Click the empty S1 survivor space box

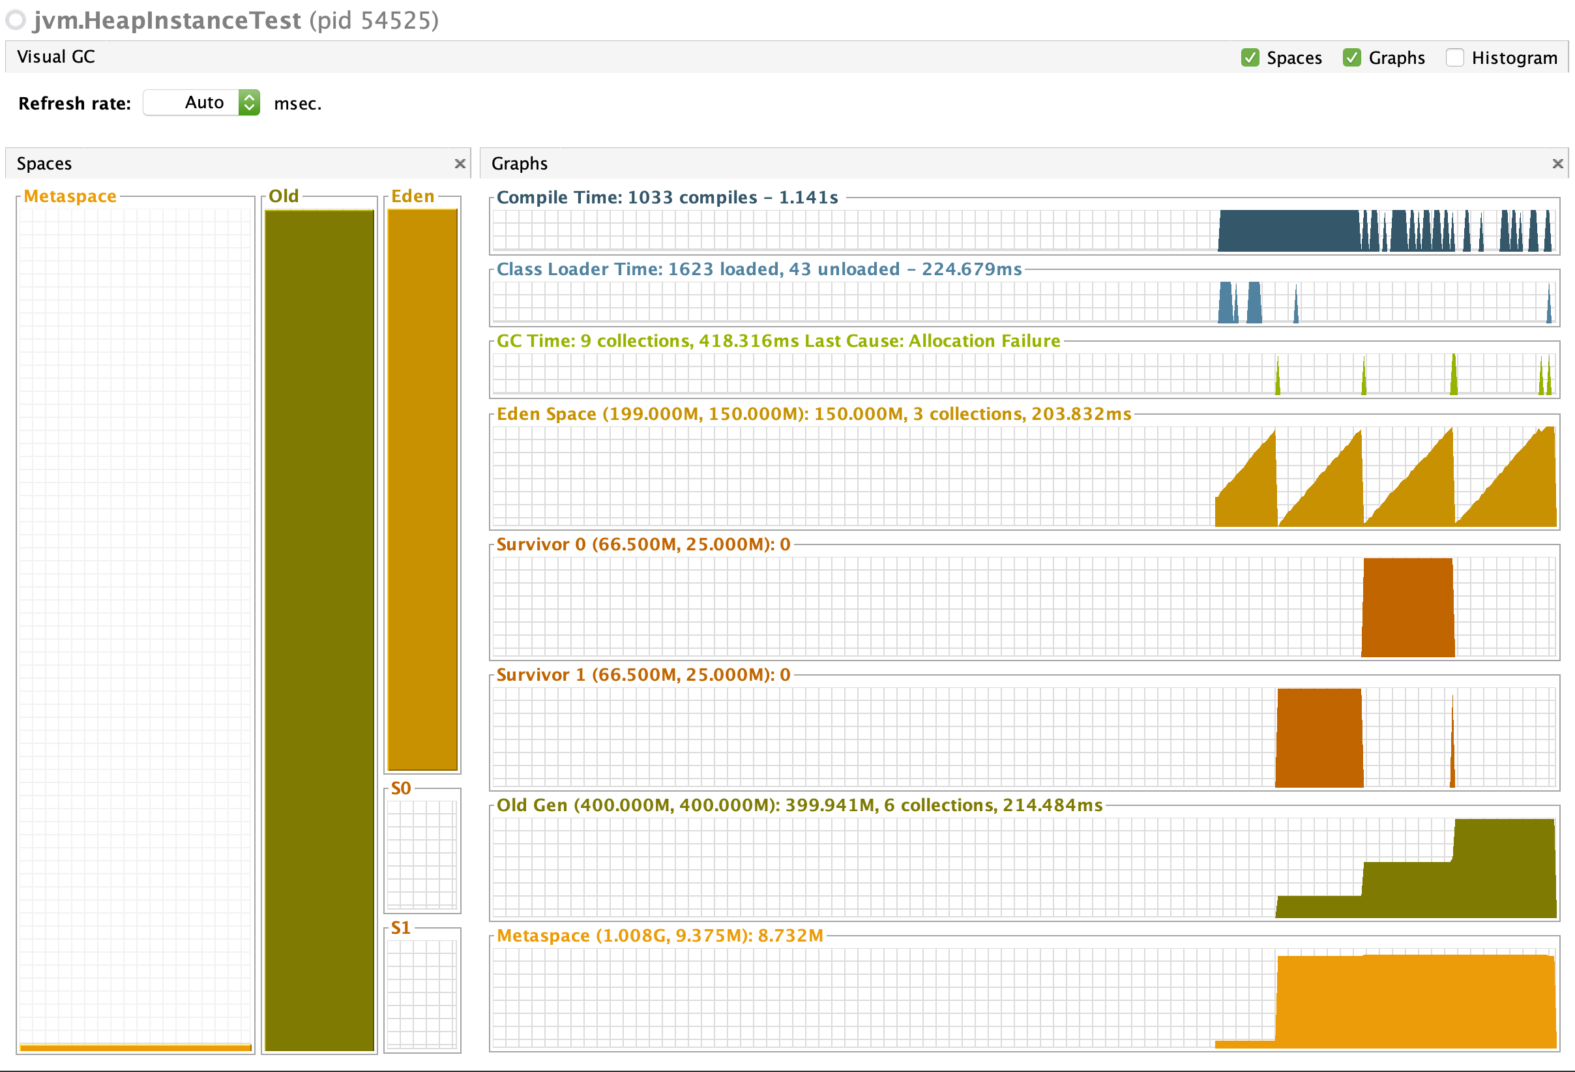[422, 993]
